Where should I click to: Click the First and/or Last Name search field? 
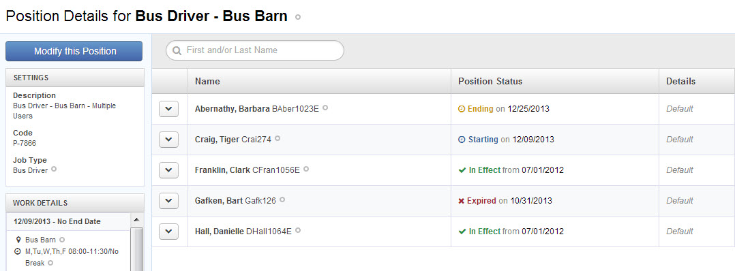click(x=255, y=50)
